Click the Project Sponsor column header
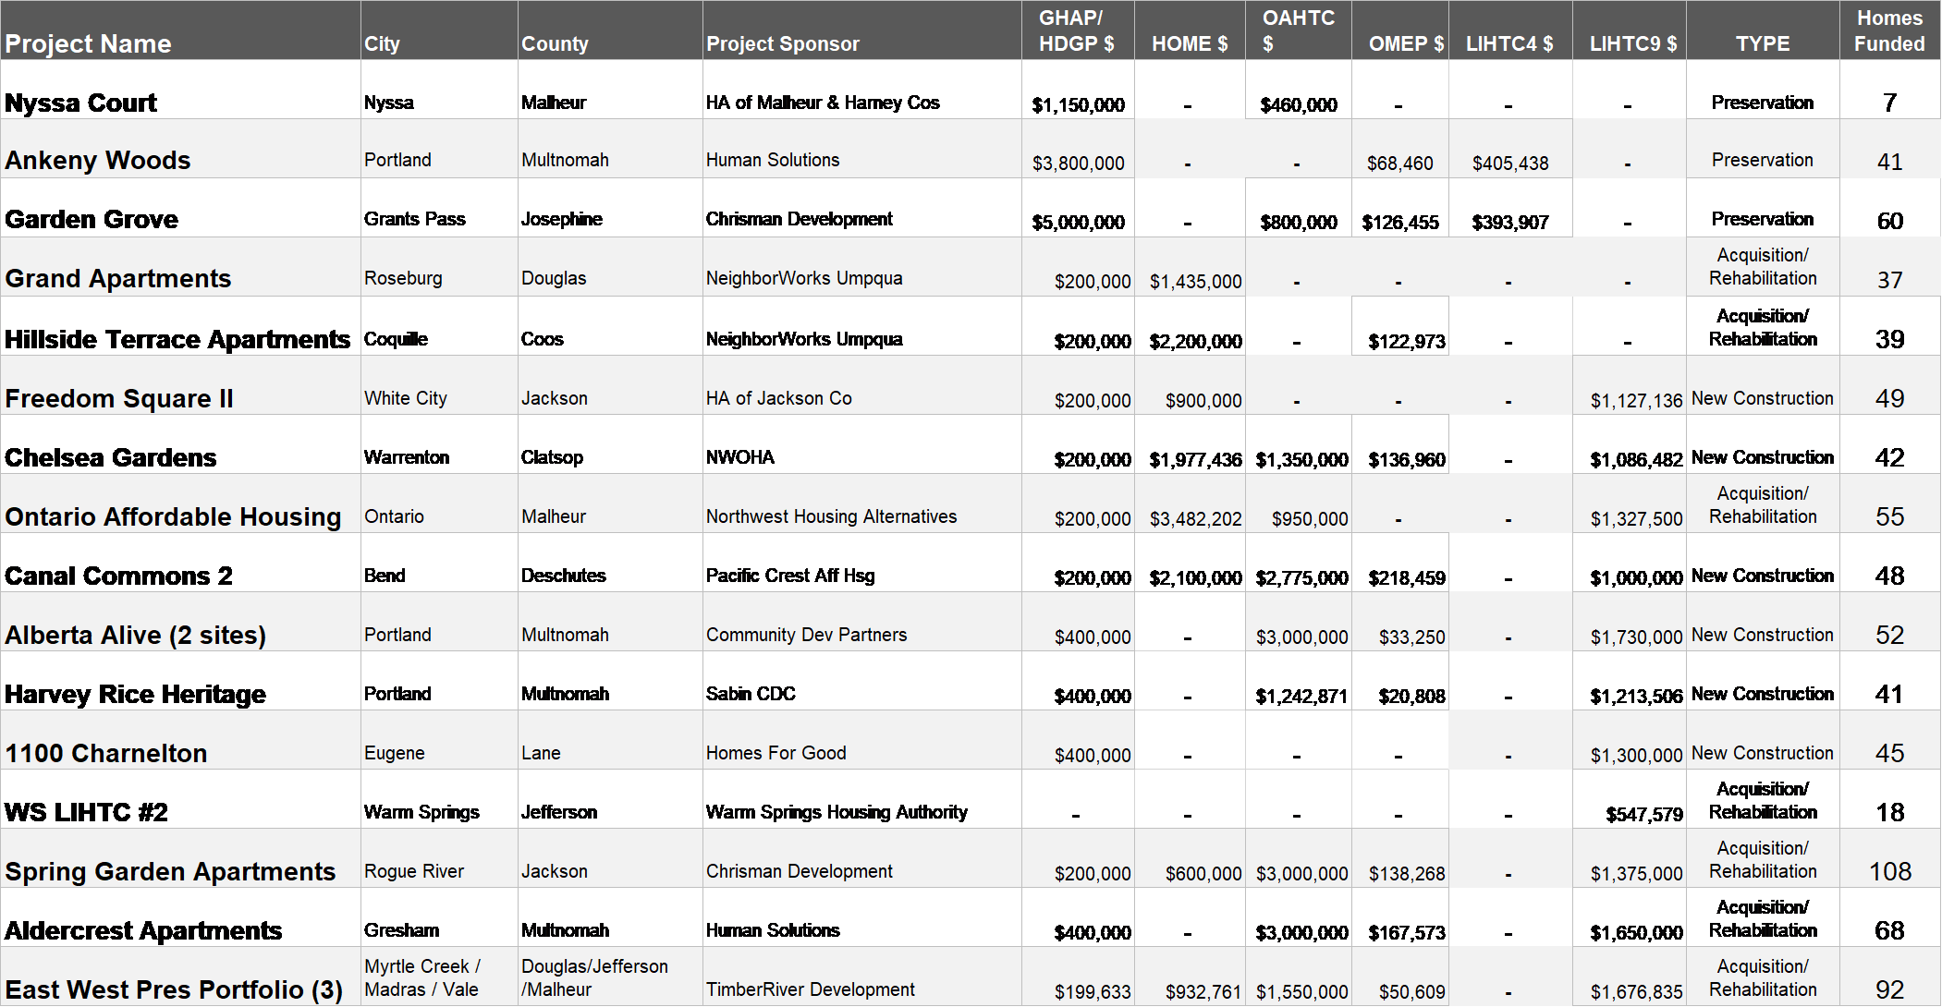 [x=782, y=43]
